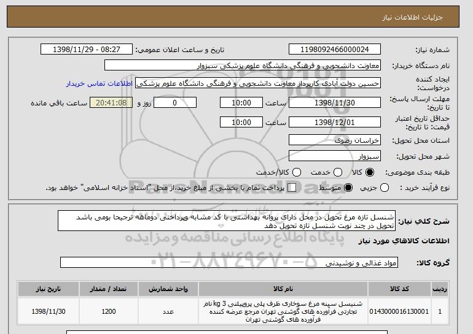The image size is (473, 334).
Task: Toggle the اسناد خزانه اسلامی payment checkbox
Action: [292, 188]
